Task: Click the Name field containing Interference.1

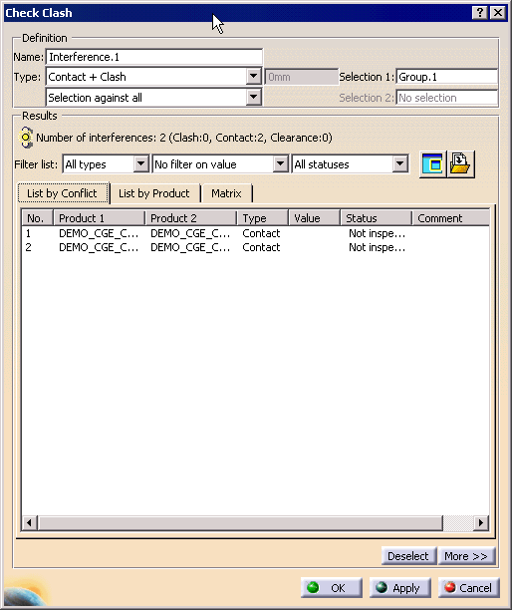Action: (154, 57)
